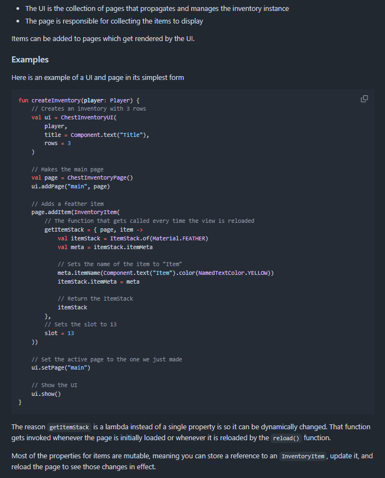This screenshot has height=478, width=385.
Task: Click the "rows = 3" line in the code
Action: coord(58,143)
